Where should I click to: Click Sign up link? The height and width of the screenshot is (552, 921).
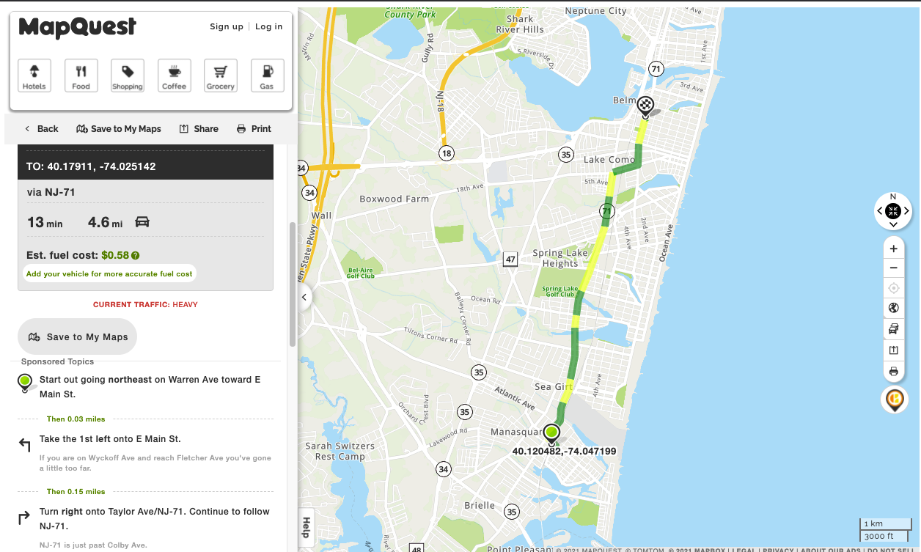227,26
